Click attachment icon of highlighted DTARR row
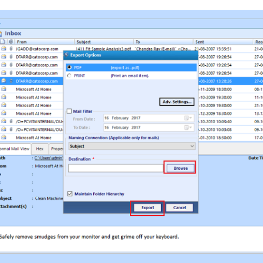Image resolution: width=263 pixels, height=263 pixels. [x=11, y=81]
